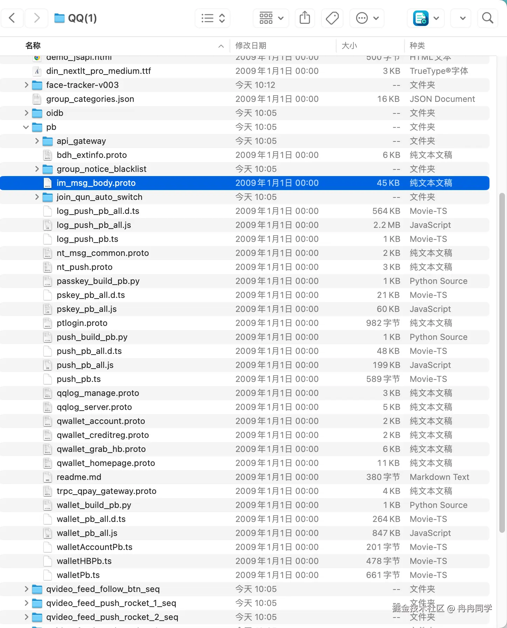This screenshot has width=507, height=628.
Task: Click the log_push_pb_all.d.ts file icon
Action: [x=48, y=211]
